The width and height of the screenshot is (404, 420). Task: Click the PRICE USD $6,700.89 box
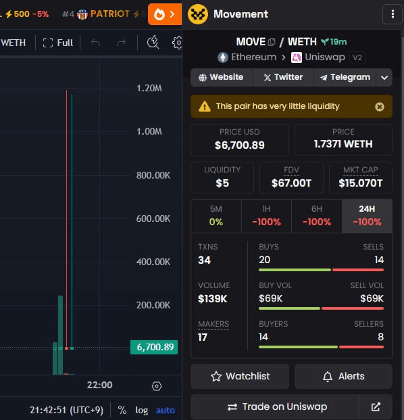(x=239, y=139)
